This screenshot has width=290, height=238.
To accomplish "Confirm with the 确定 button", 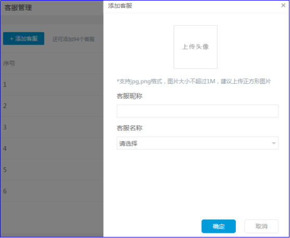I will coord(219,226).
